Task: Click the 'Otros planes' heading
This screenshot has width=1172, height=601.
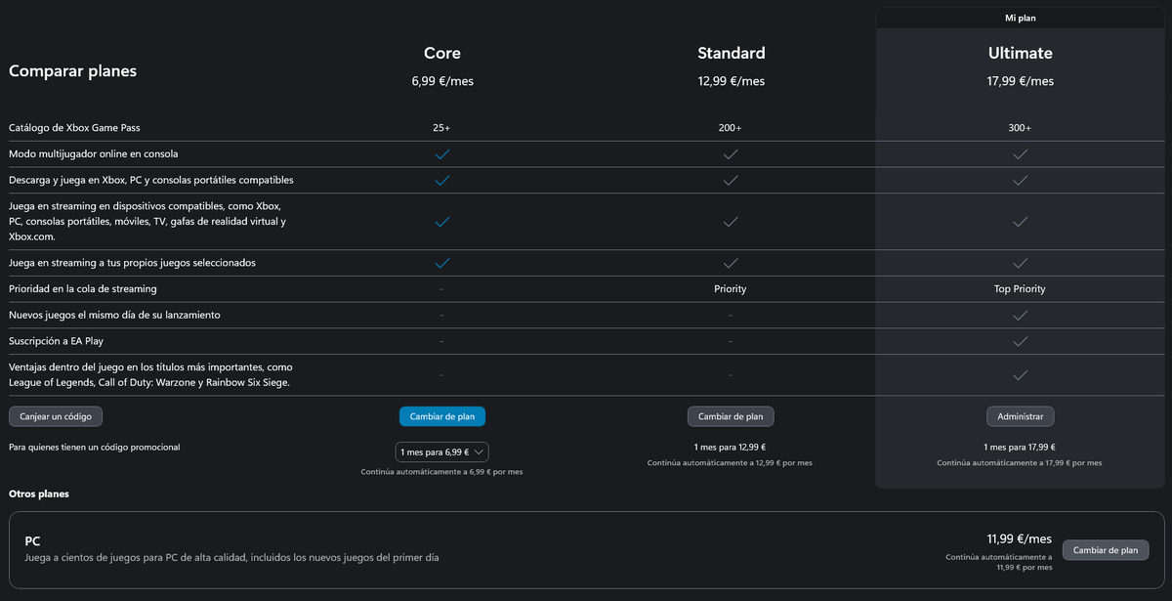Action: pos(39,494)
